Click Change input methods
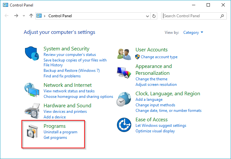This screenshot has height=159, width=231. (x=155, y=105)
